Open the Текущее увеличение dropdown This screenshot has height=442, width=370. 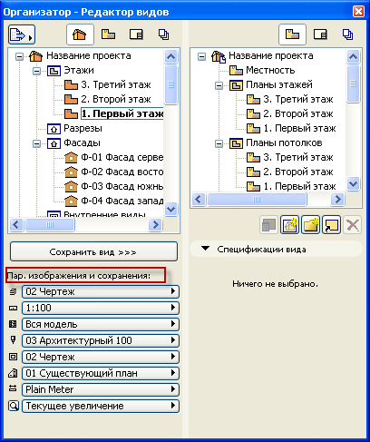coord(101,406)
